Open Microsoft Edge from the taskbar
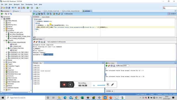The width and height of the screenshot is (177, 100). [65, 97]
